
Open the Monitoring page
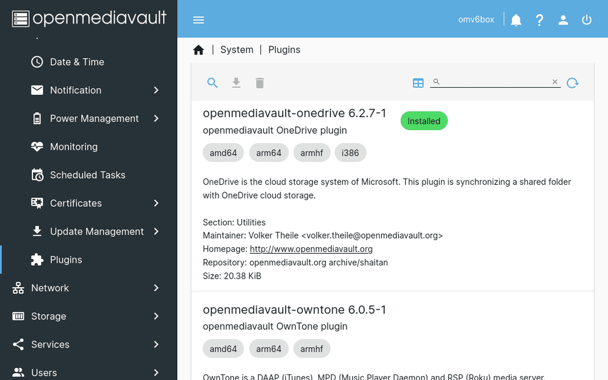pos(89,146)
